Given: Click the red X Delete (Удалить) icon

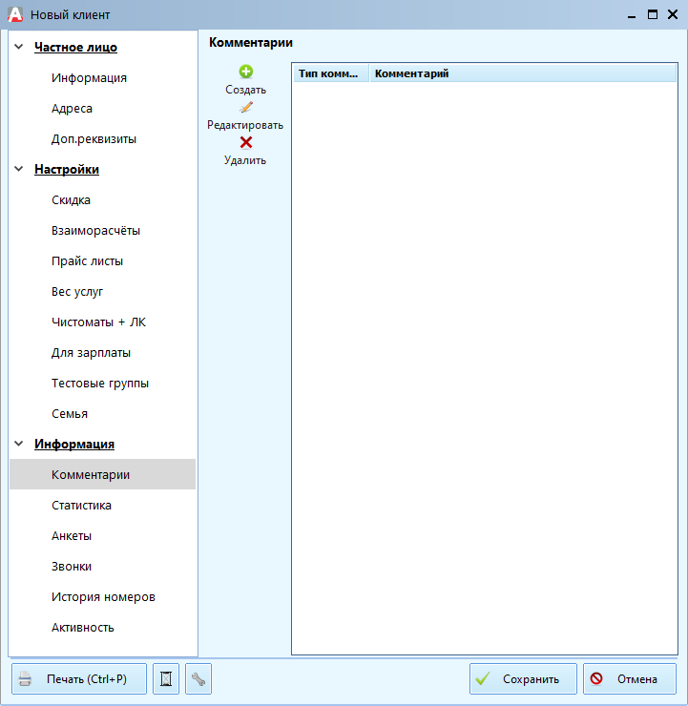Looking at the screenshot, I should (245, 143).
